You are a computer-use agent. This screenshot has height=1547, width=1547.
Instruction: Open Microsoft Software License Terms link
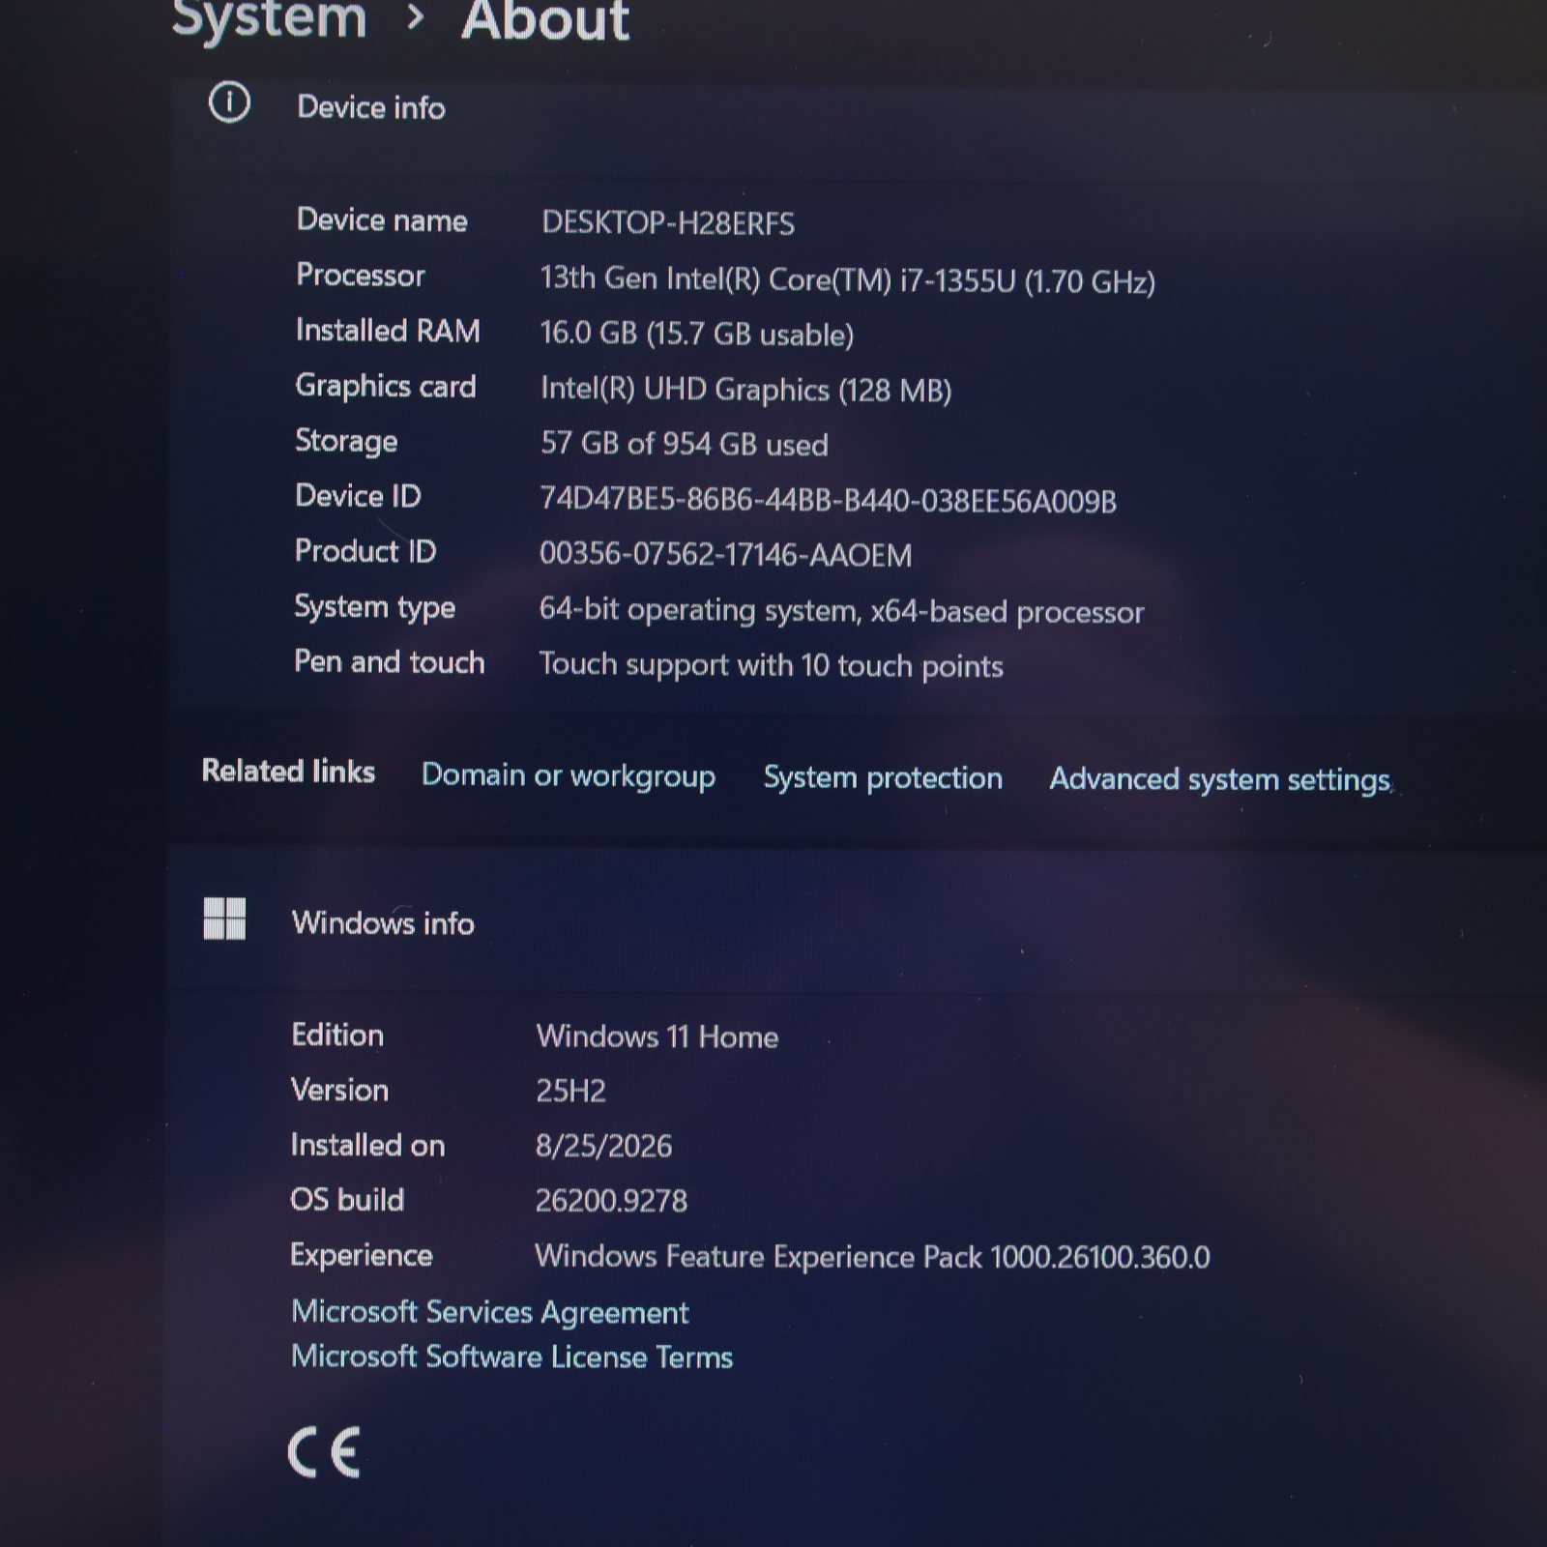point(512,1357)
